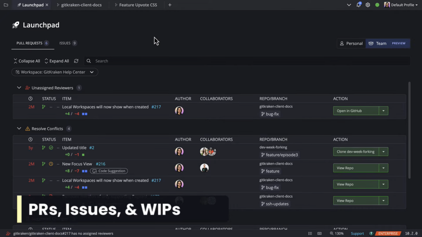The height and width of the screenshot is (237, 422).
Task: Select the Pull Requests tab
Action: 33,43
